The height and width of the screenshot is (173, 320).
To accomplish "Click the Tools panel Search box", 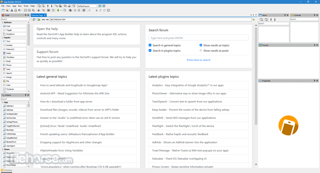I will pyautogui.click(x=15, y=19).
